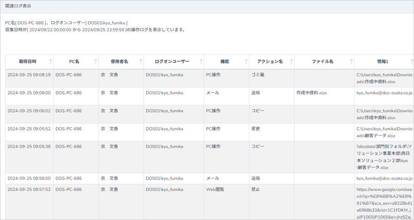Click 作成中資料.xlsx in the ファイル名 column

pos(312,93)
